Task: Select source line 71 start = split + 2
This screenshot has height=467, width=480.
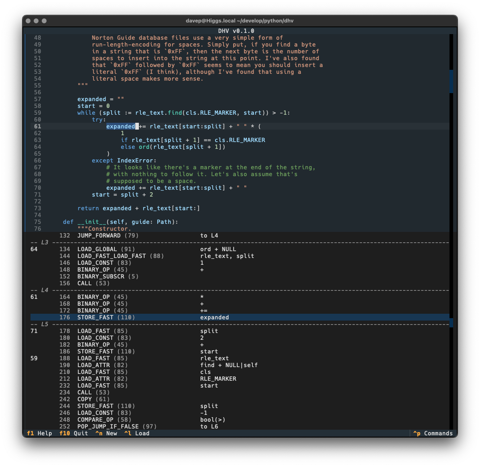Action: tap(240, 195)
